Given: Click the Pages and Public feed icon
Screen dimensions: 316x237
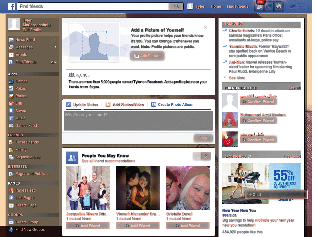Looking at the screenshot, I should coord(11,174).
